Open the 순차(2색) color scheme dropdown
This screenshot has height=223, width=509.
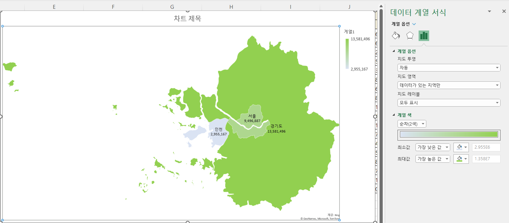coord(412,124)
